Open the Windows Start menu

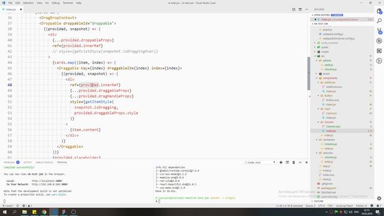[x=5, y=212]
